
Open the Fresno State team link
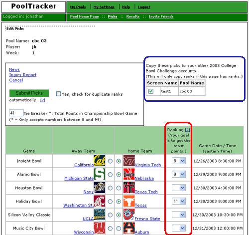147,219
